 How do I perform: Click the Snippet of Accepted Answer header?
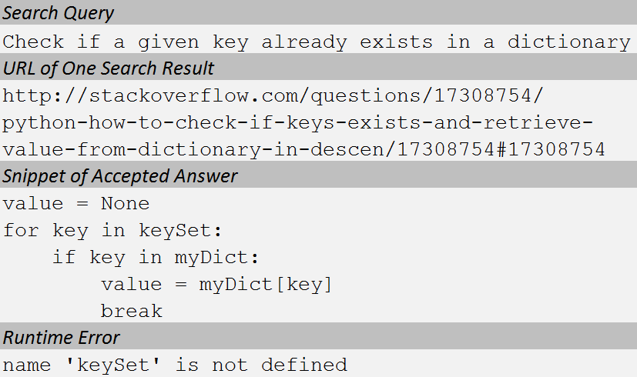120,176
